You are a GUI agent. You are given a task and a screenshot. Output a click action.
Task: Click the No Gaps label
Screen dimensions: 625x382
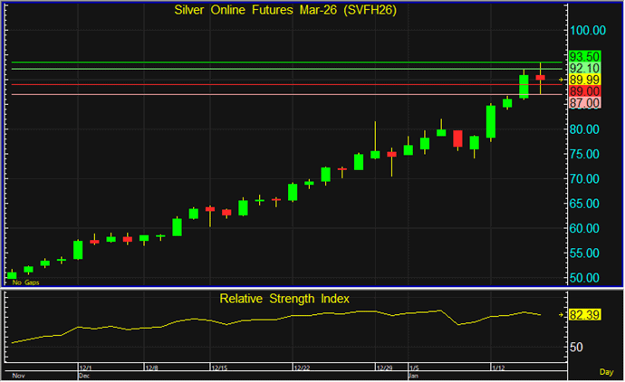click(24, 282)
